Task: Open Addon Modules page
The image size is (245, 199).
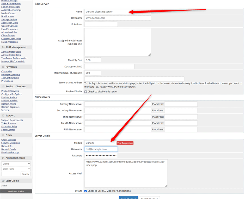Action: pos(9,32)
